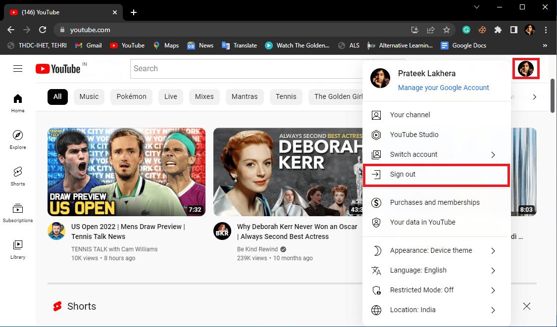Close the YouTube tab
The height and width of the screenshot is (327, 557).
tap(115, 12)
